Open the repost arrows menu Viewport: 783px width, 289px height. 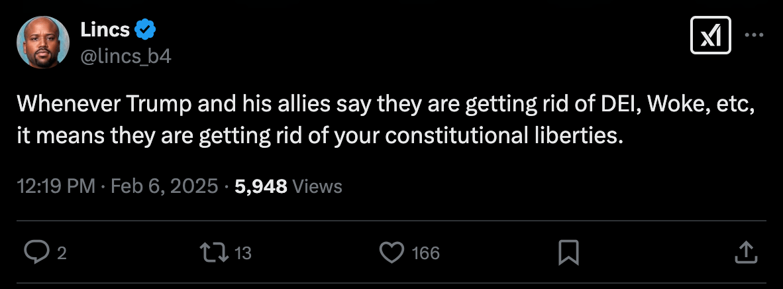pos(213,252)
